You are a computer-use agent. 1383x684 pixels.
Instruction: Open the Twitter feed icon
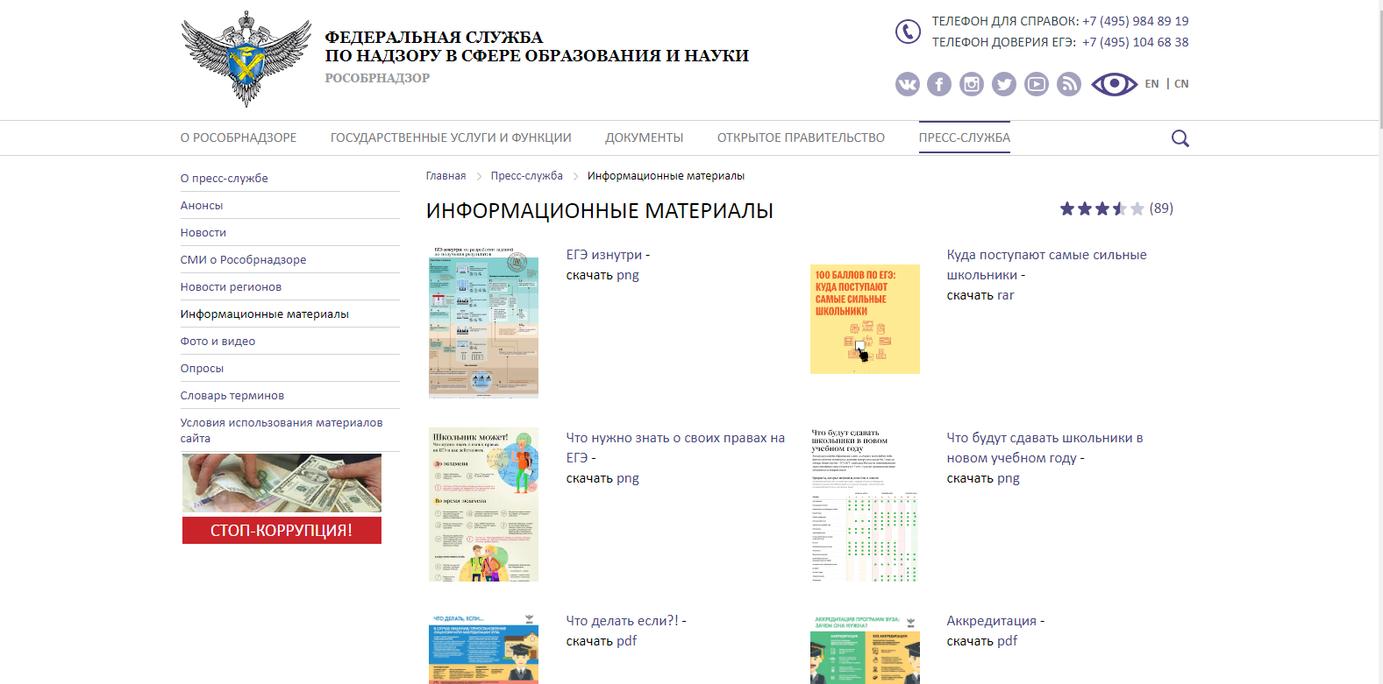pyautogui.click(x=1004, y=84)
